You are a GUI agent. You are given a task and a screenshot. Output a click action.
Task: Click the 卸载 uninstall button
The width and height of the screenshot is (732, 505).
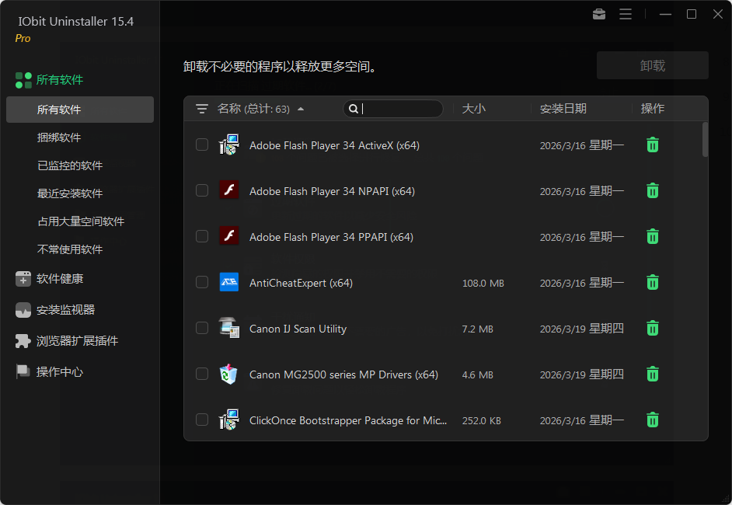(652, 65)
